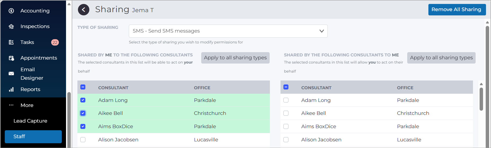Click the Reports bar chart icon

11,89
